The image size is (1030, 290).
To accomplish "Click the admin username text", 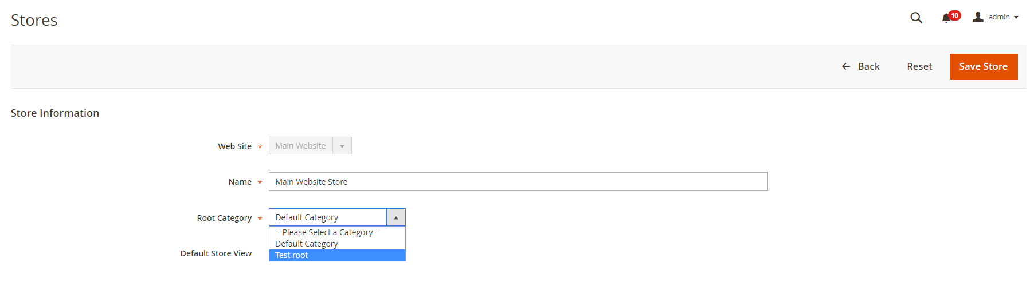I will click(999, 17).
